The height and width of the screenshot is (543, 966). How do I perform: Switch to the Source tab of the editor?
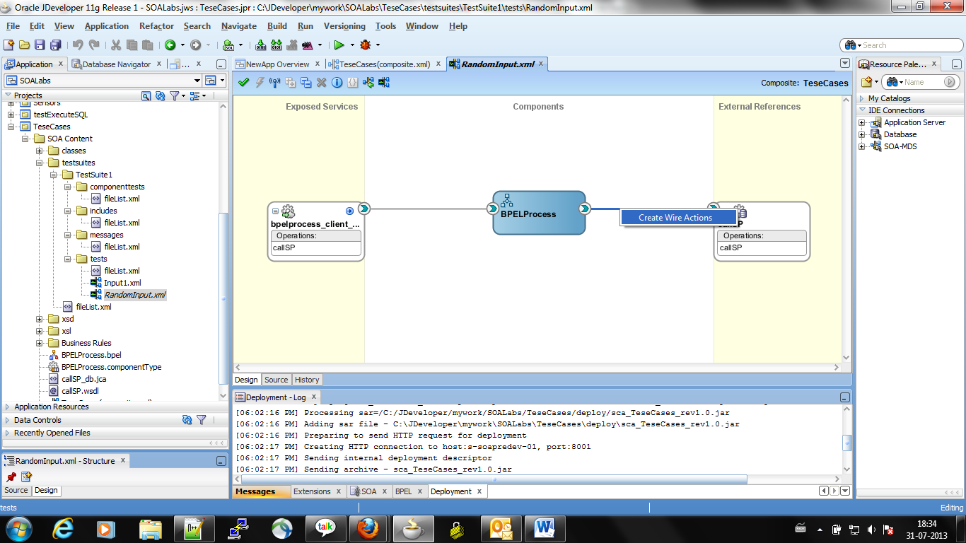click(x=277, y=380)
